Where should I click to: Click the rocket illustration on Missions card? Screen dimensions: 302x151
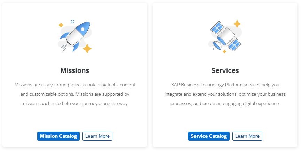[75, 36]
